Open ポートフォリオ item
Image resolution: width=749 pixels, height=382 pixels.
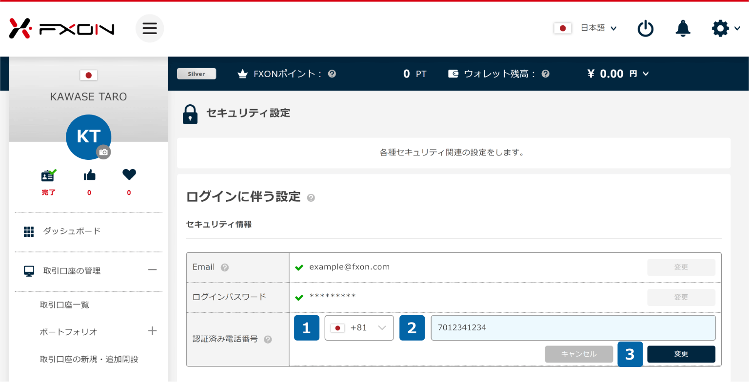[x=69, y=332]
